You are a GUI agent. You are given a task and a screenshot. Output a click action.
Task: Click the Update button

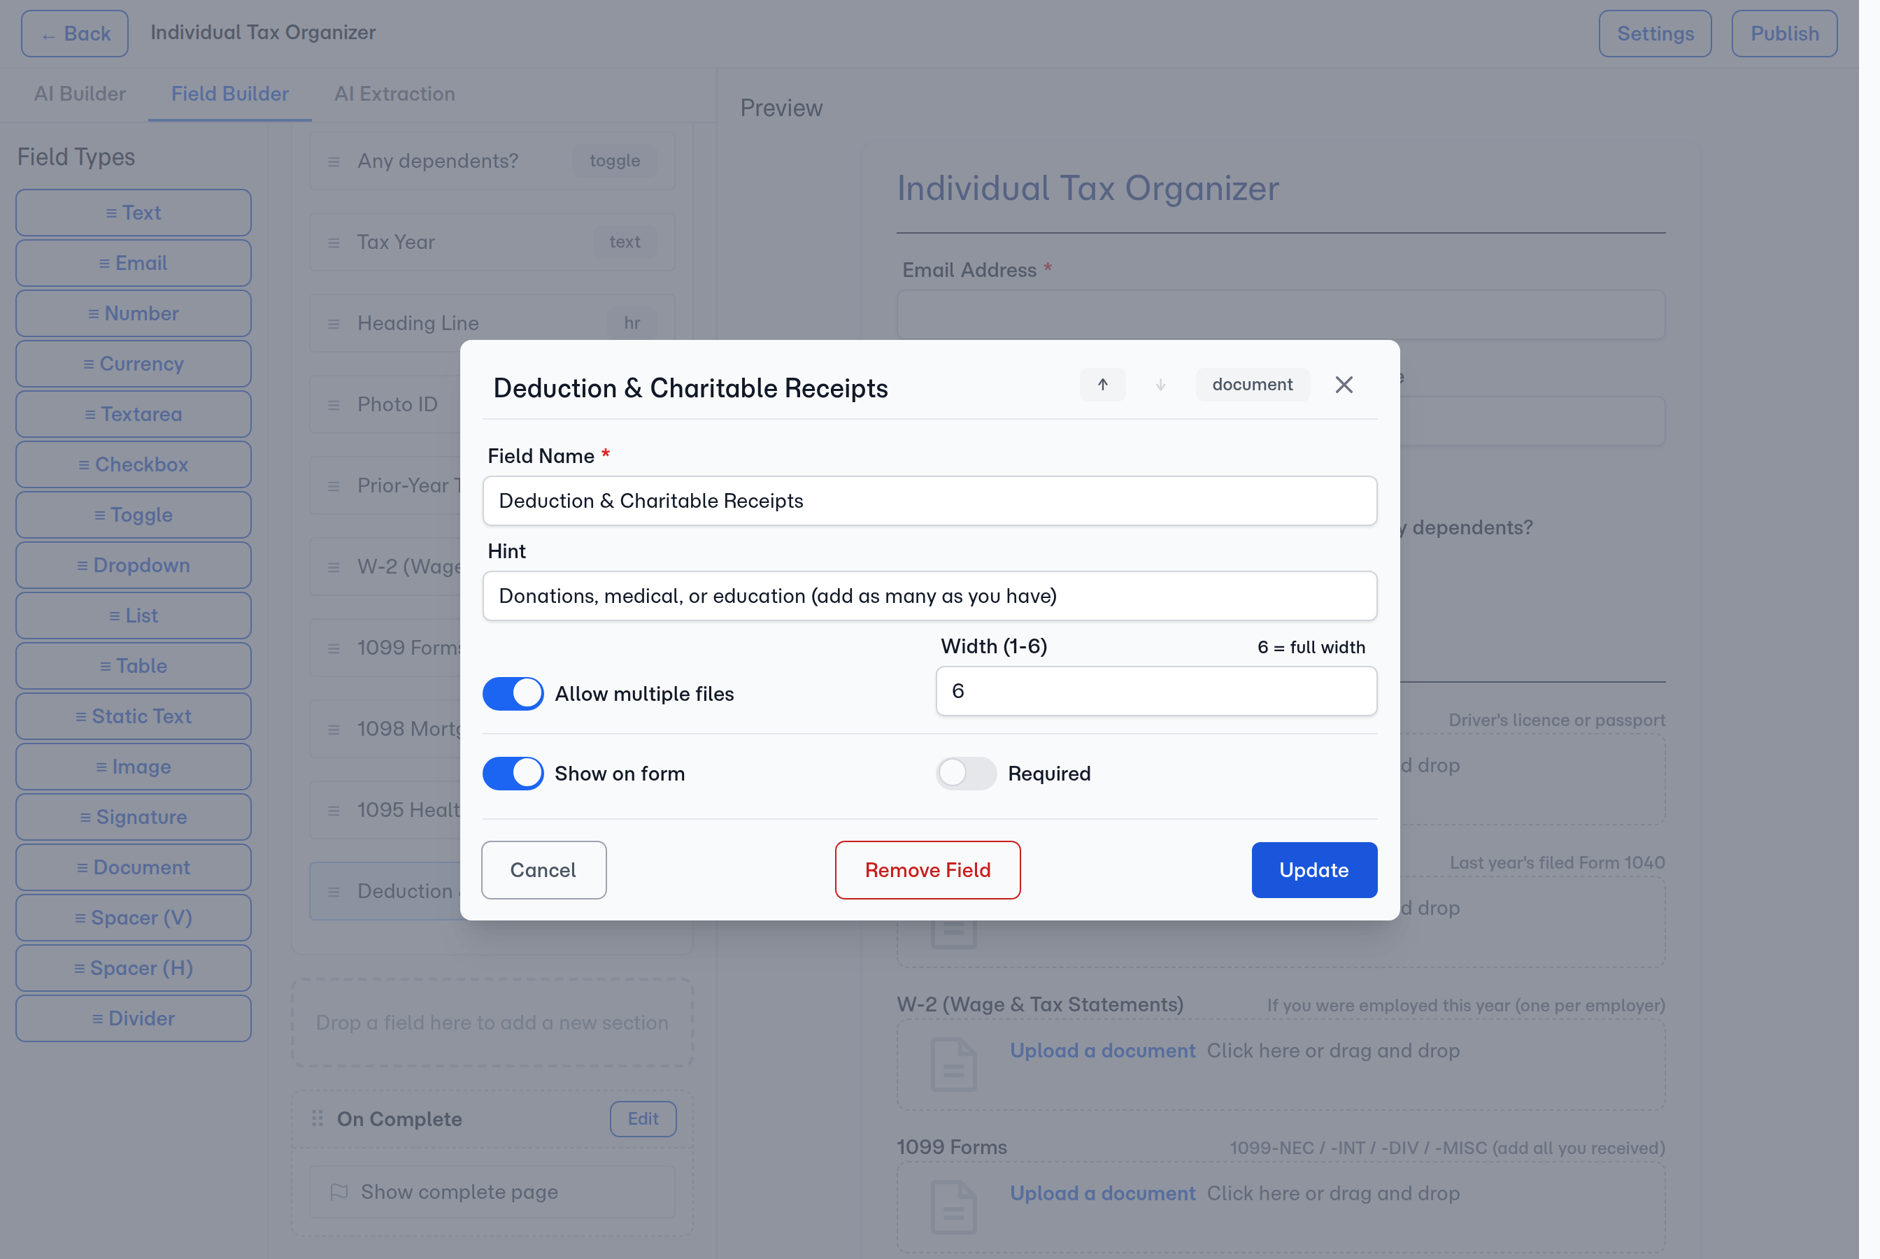pos(1314,869)
